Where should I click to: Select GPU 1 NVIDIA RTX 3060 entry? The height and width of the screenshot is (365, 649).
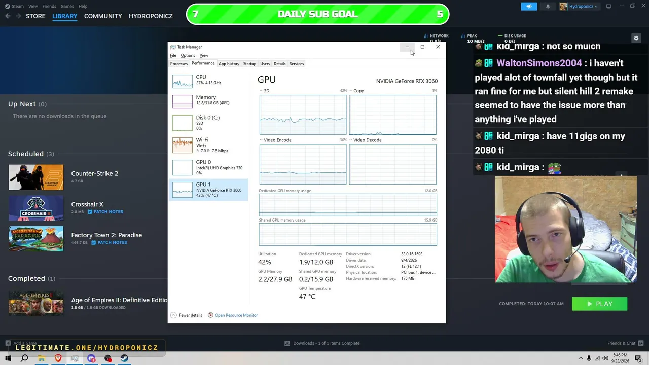click(208, 189)
